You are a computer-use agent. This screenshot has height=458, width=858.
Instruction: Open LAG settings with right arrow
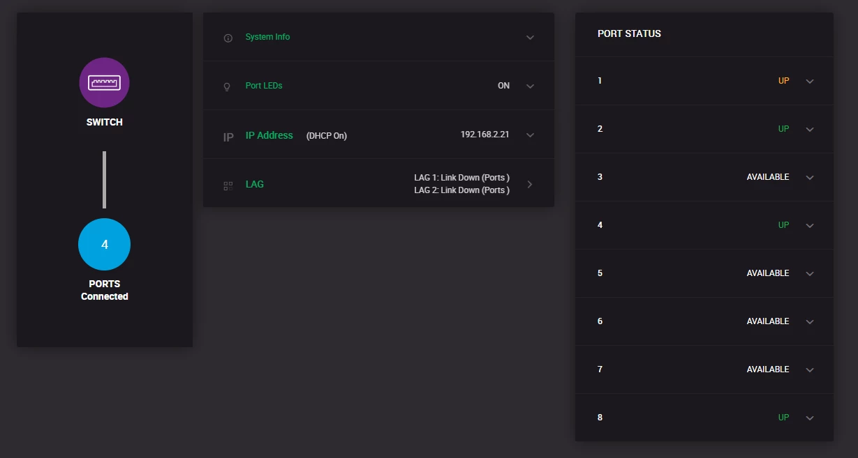530,185
